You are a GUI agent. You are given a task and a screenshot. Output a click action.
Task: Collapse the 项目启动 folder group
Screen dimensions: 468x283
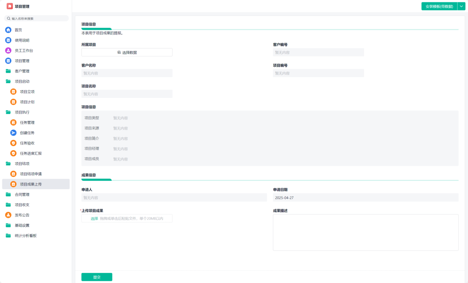pos(36,81)
